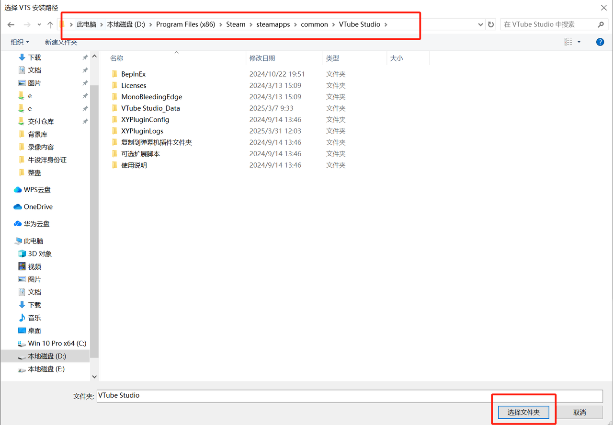Image resolution: width=613 pixels, height=425 pixels.
Task: Open 本地磁盘 (E:) in the sidebar
Action: pyautogui.click(x=46, y=369)
